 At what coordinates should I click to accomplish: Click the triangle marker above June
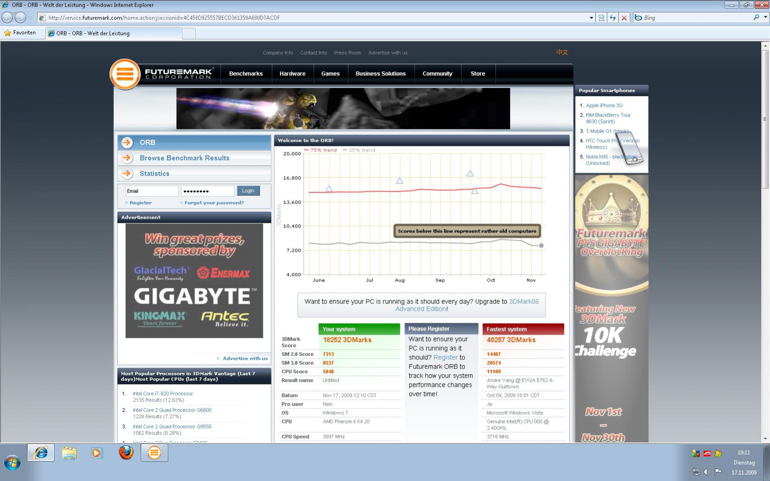pos(329,189)
